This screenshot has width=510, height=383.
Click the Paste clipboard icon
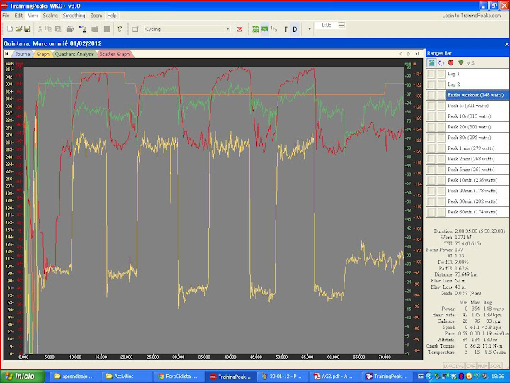click(x=58, y=29)
